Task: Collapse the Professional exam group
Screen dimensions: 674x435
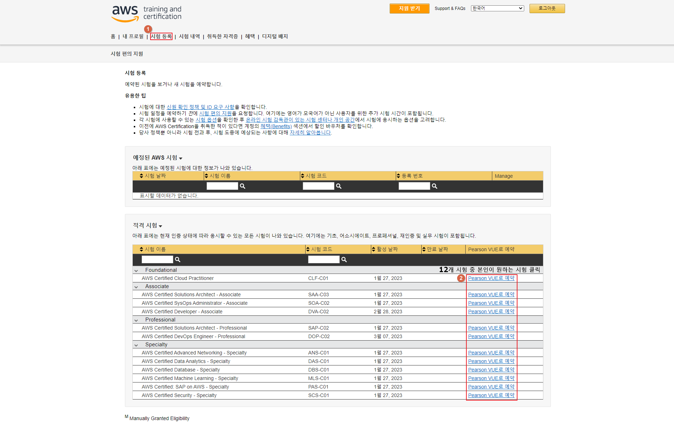Action: 136,320
